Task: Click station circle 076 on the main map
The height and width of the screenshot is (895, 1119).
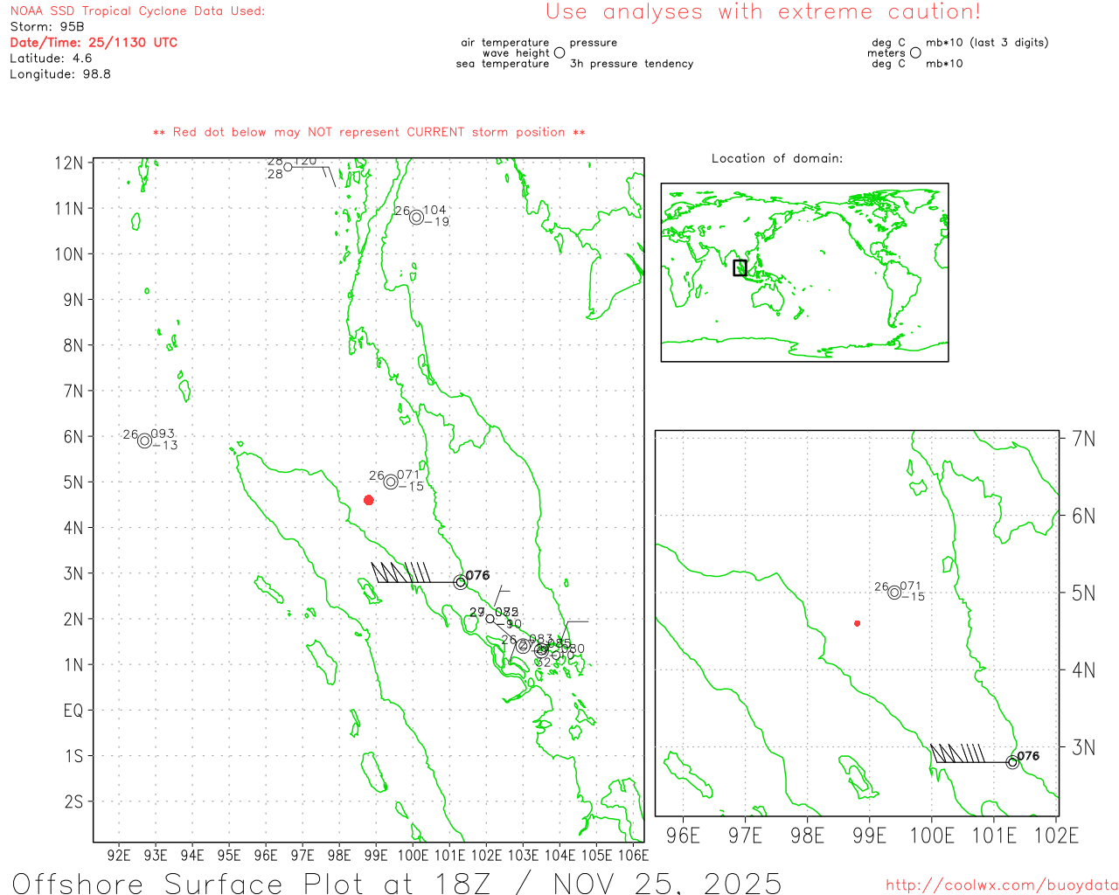Action: tap(461, 582)
